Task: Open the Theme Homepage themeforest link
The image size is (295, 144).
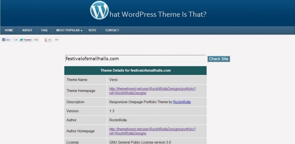Action: 153,91
